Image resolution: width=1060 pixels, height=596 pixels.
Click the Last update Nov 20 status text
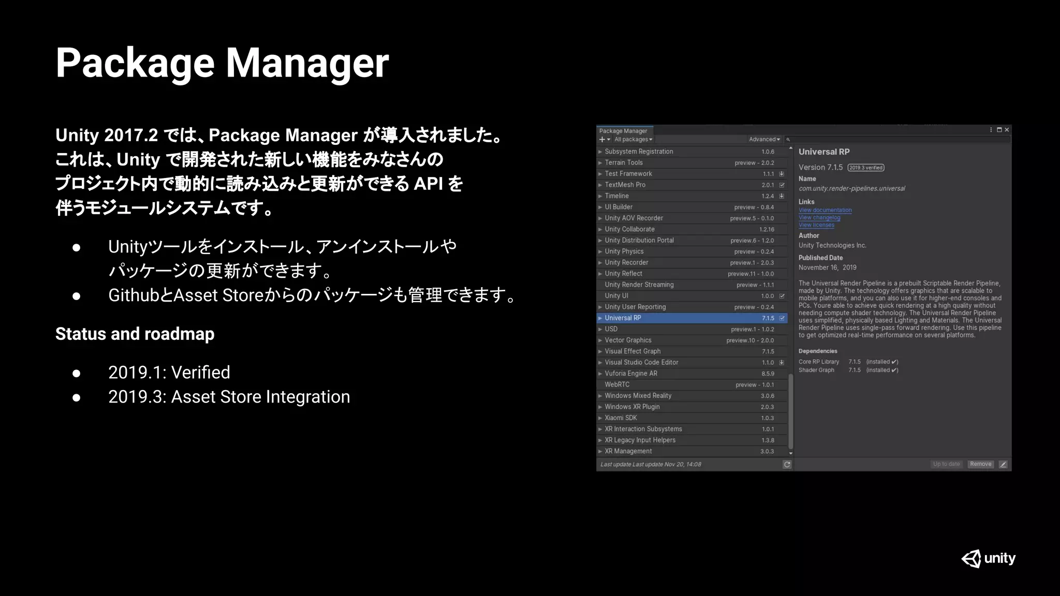click(x=651, y=465)
